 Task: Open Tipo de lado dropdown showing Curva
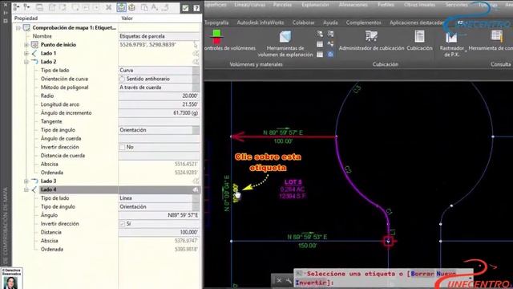coord(196,70)
